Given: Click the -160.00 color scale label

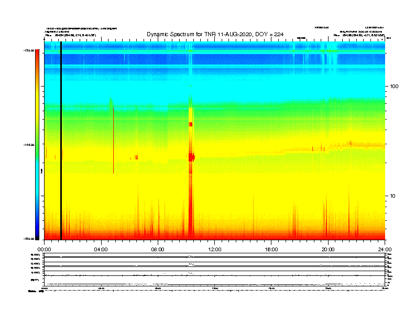Looking at the screenshot, I should pos(29,239).
